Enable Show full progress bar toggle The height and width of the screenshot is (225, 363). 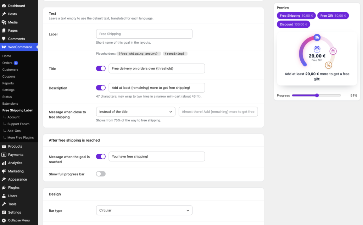101,174
